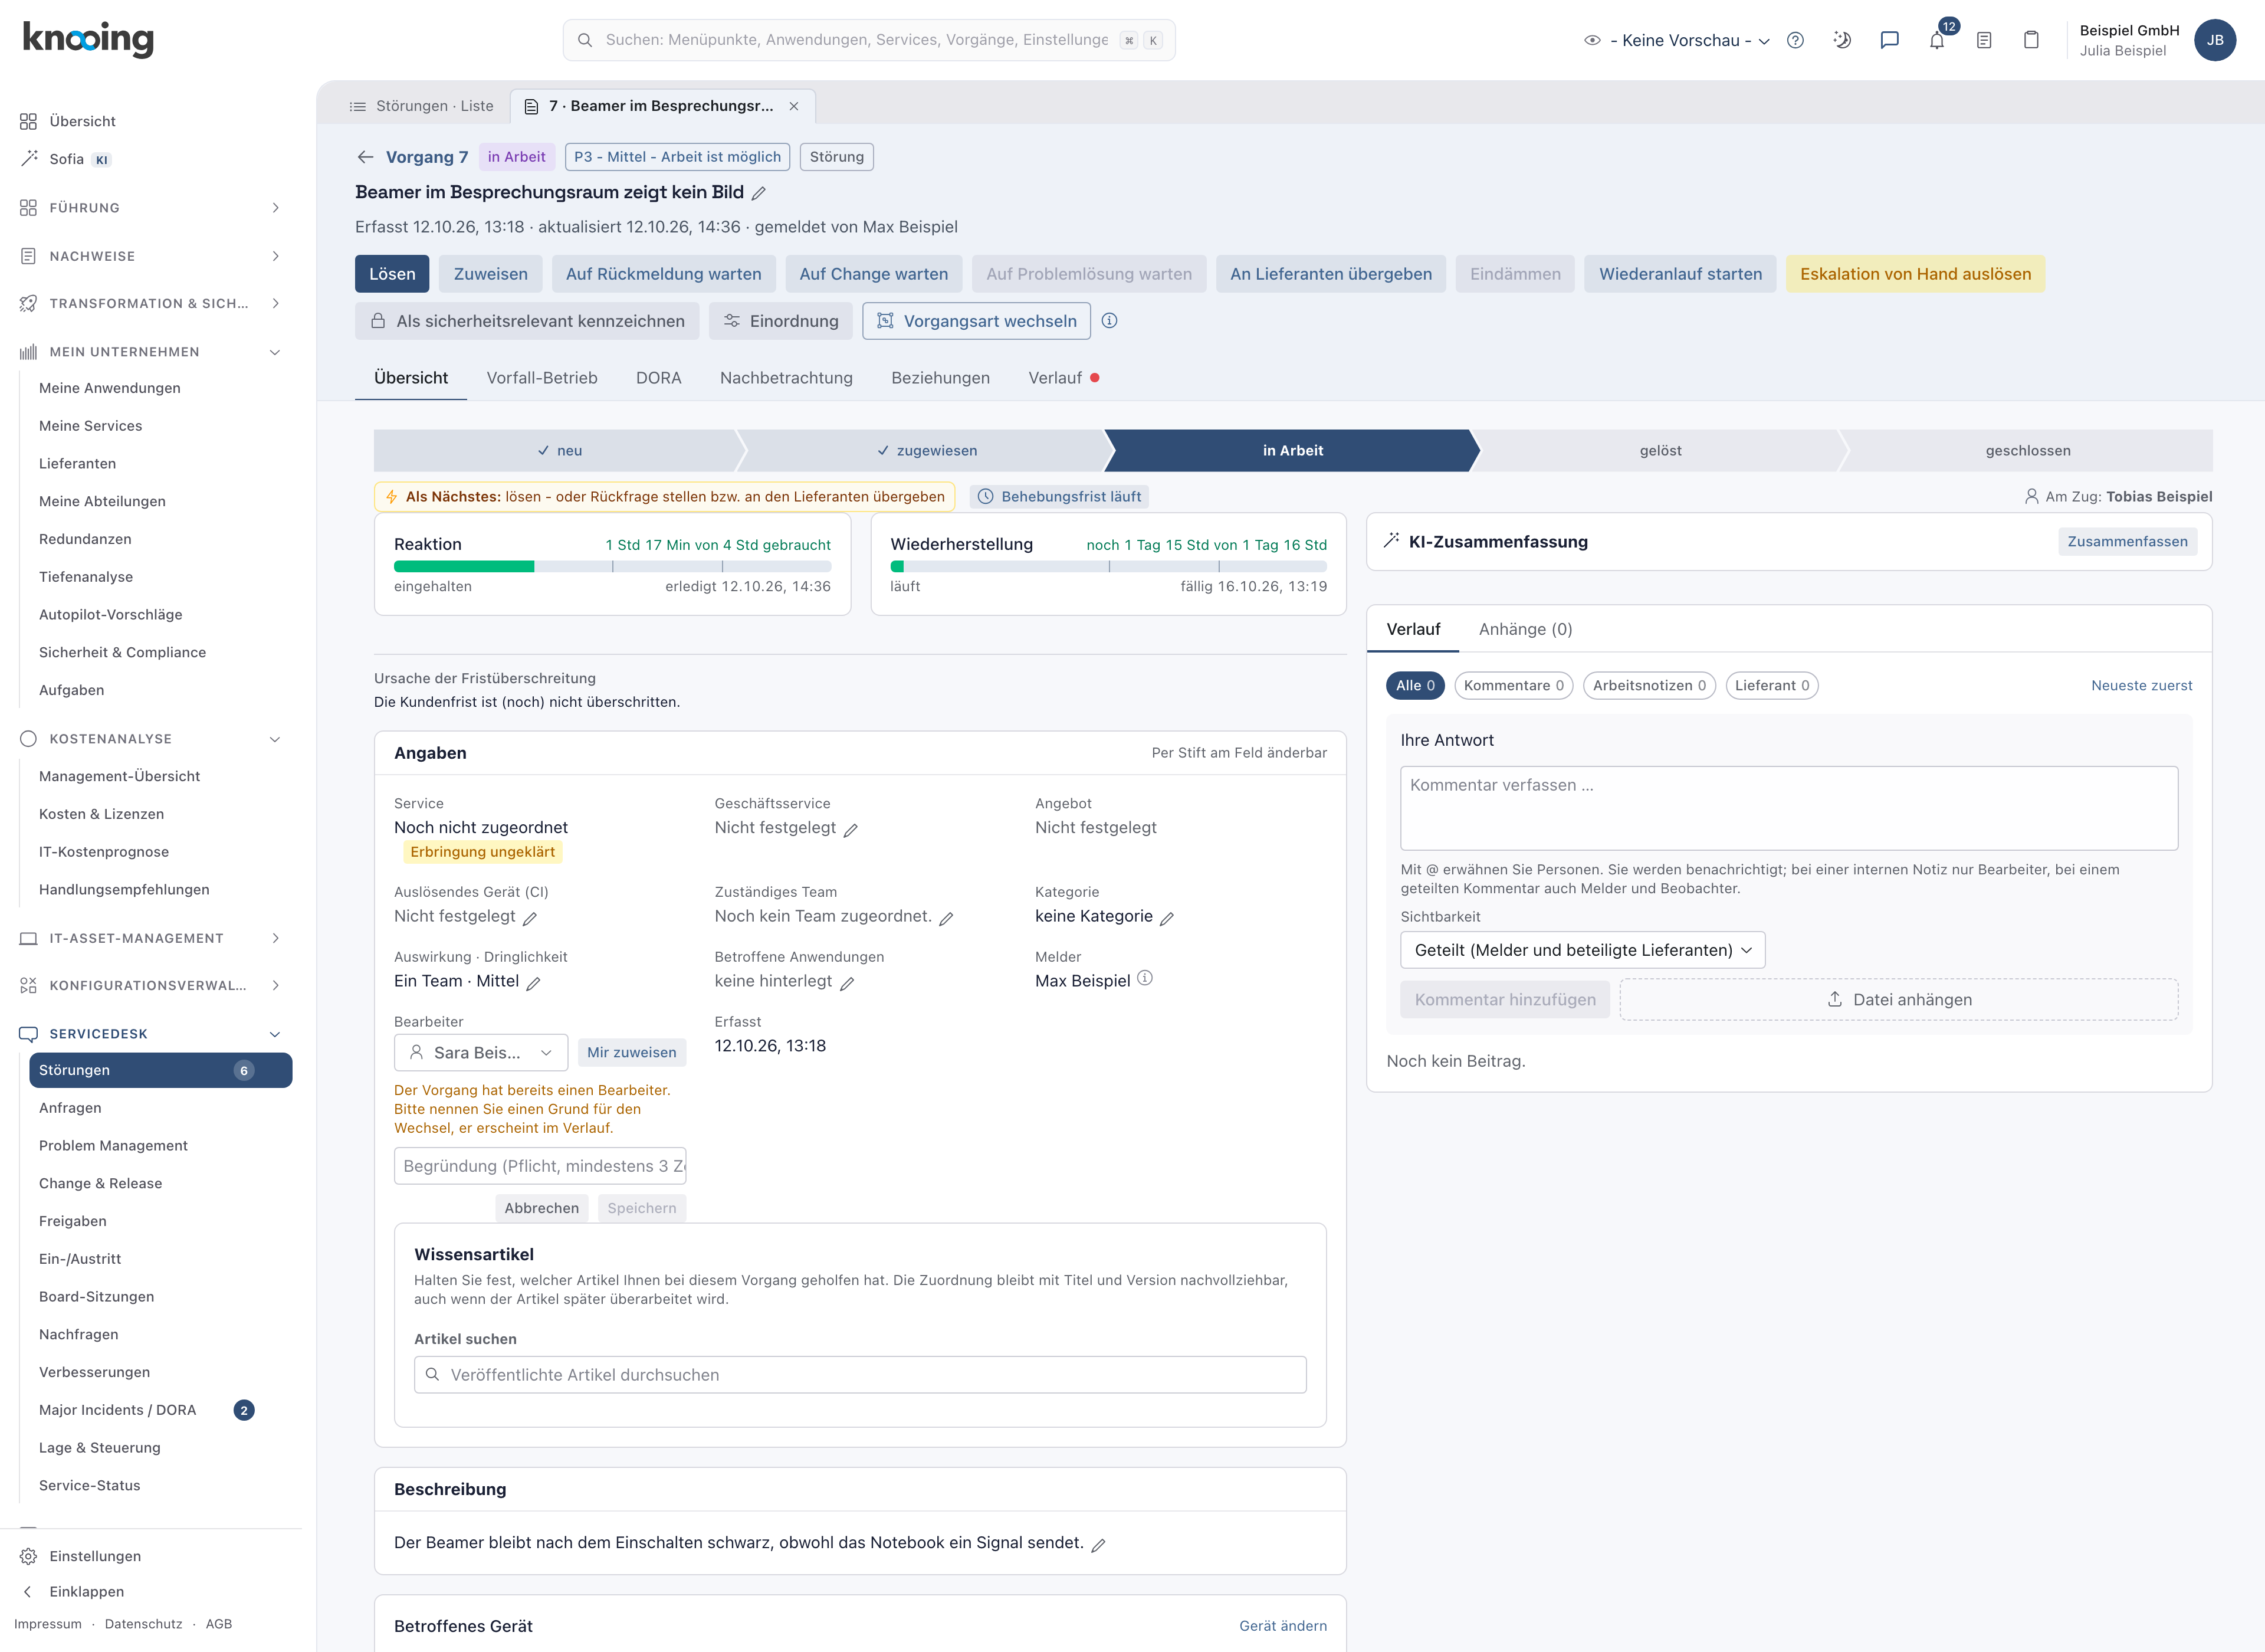Filter Verlauf by Lieferant chip

tap(1771, 685)
